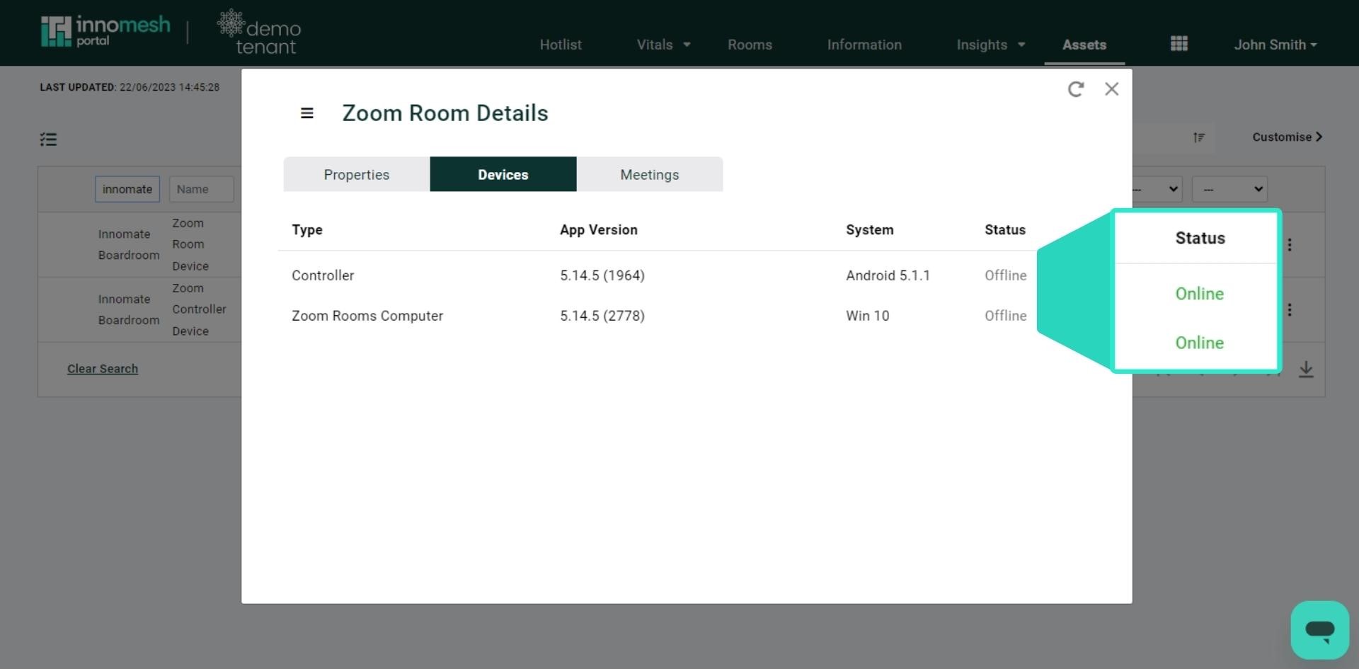Open the Assets page
Image resolution: width=1359 pixels, height=669 pixels.
(x=1084, y=45)
